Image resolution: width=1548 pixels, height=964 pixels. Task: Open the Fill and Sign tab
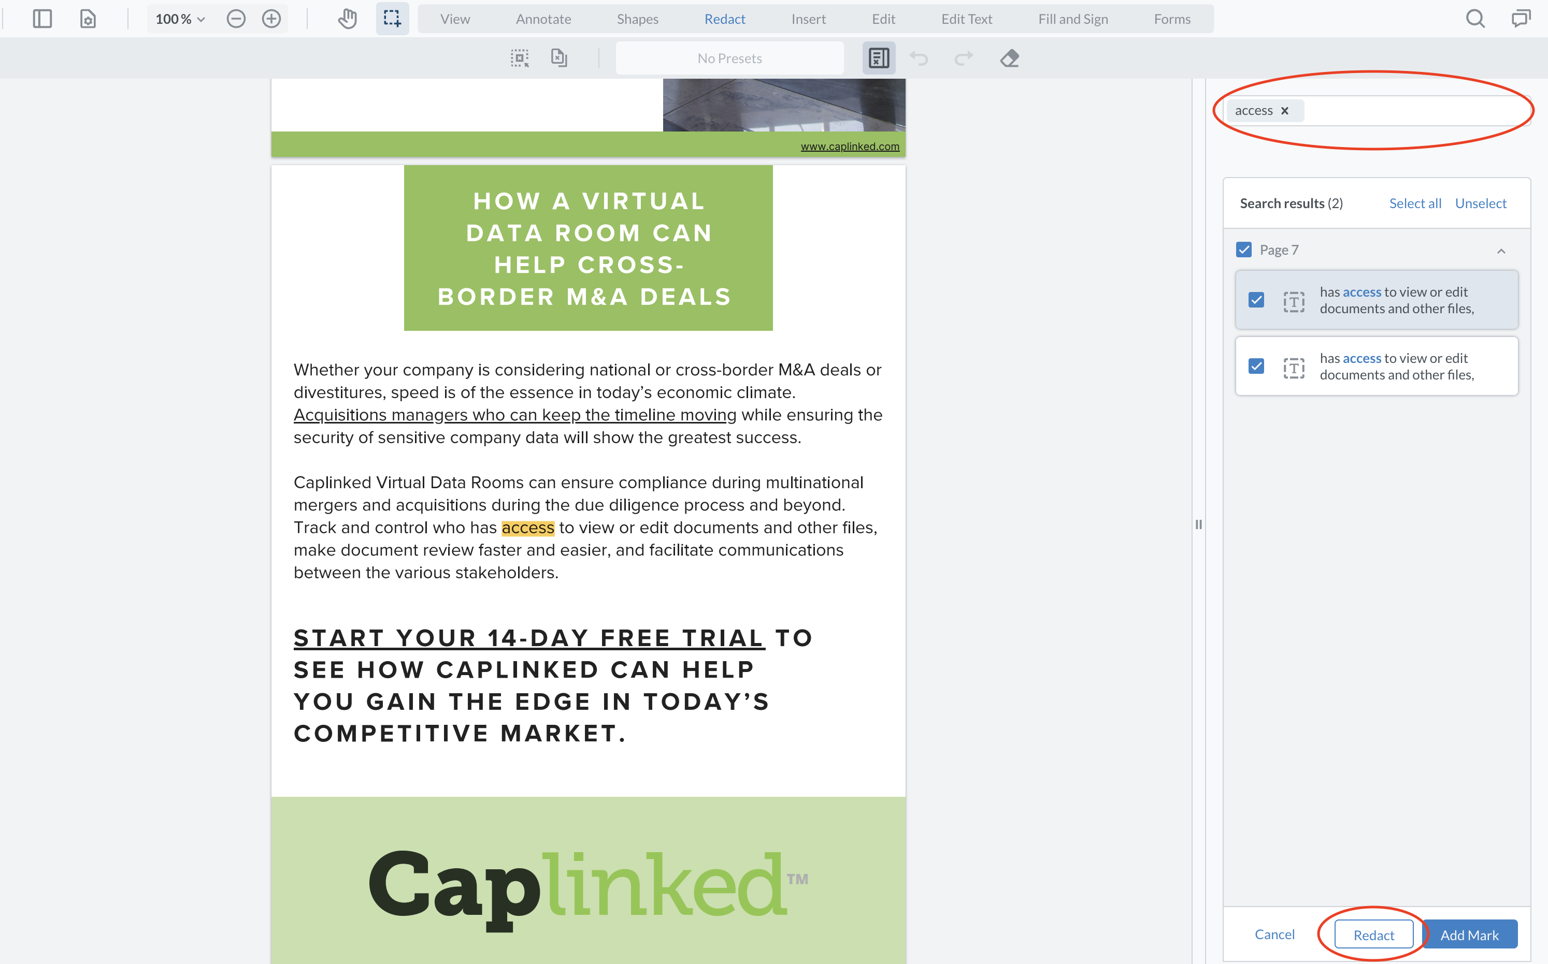[x=1073, y=19]
